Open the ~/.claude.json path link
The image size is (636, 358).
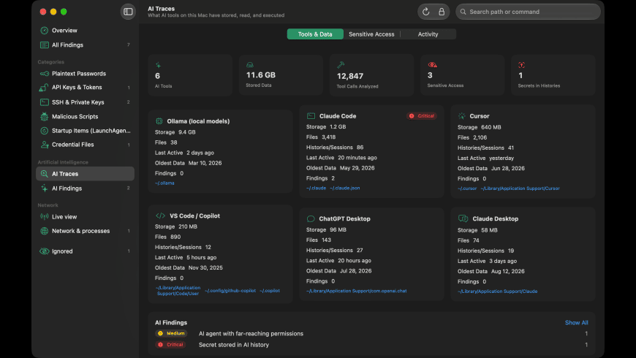click(345, 188)
